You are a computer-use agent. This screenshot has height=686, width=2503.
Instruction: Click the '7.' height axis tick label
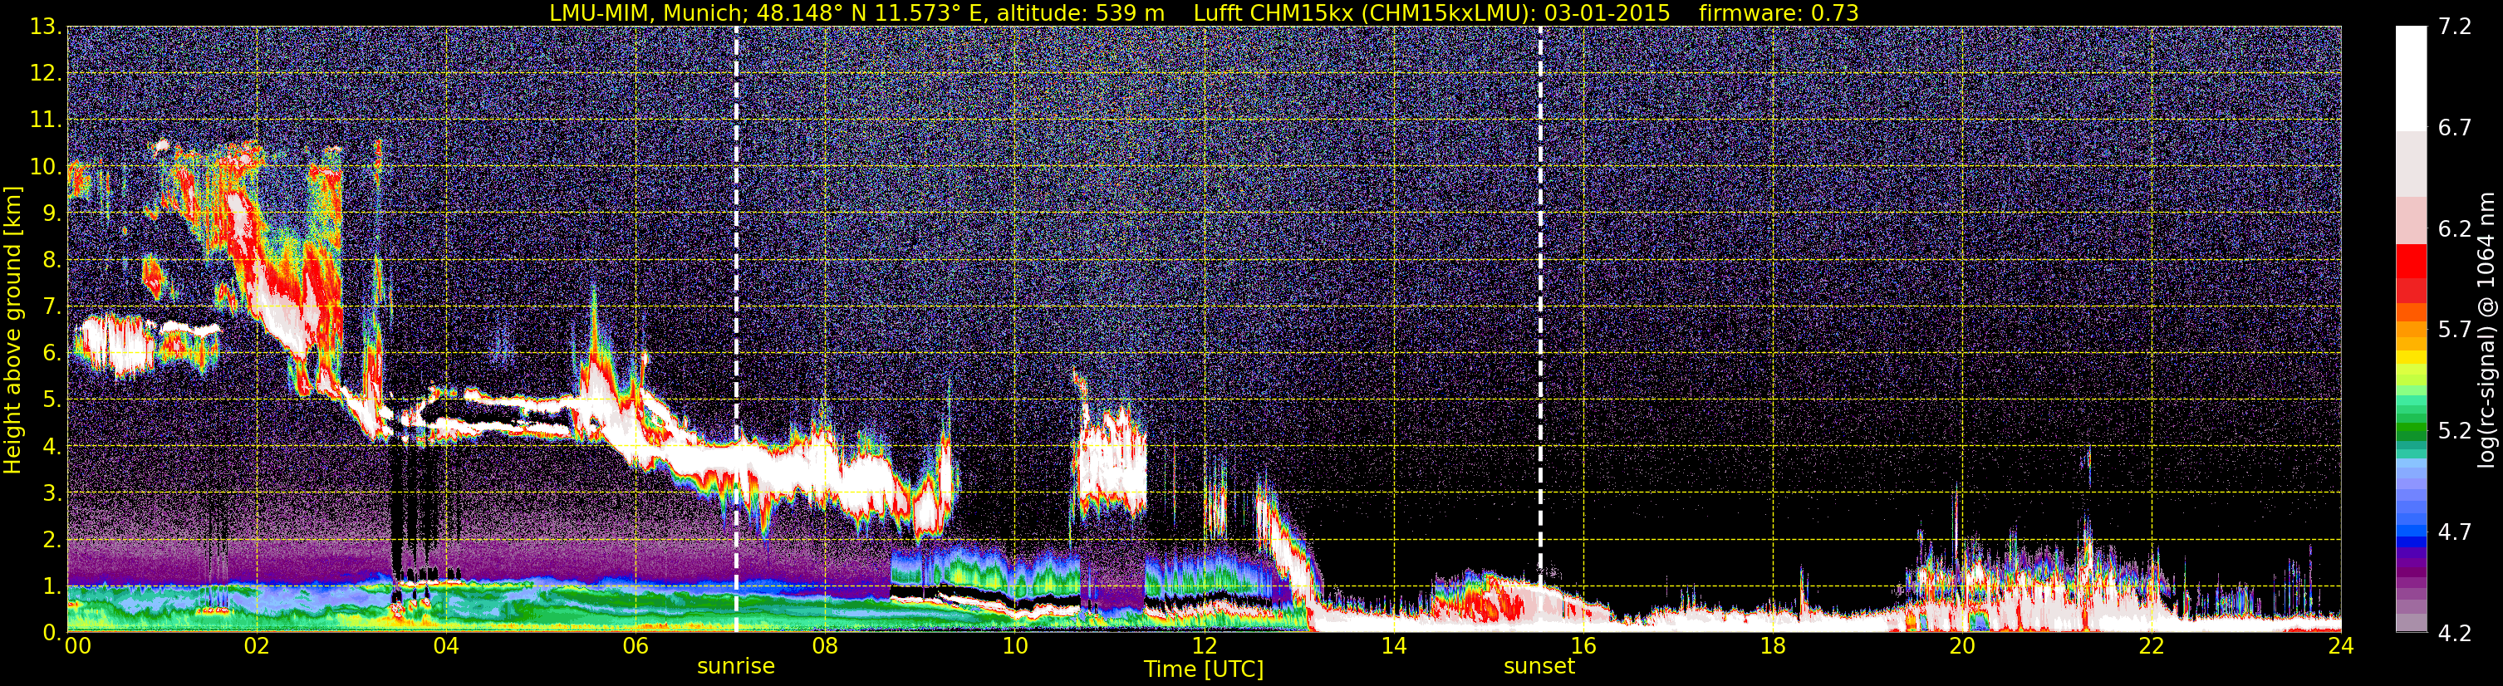[x=52, y=307]
